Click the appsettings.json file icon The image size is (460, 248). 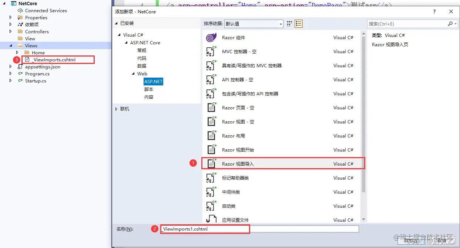pos(20,67)
